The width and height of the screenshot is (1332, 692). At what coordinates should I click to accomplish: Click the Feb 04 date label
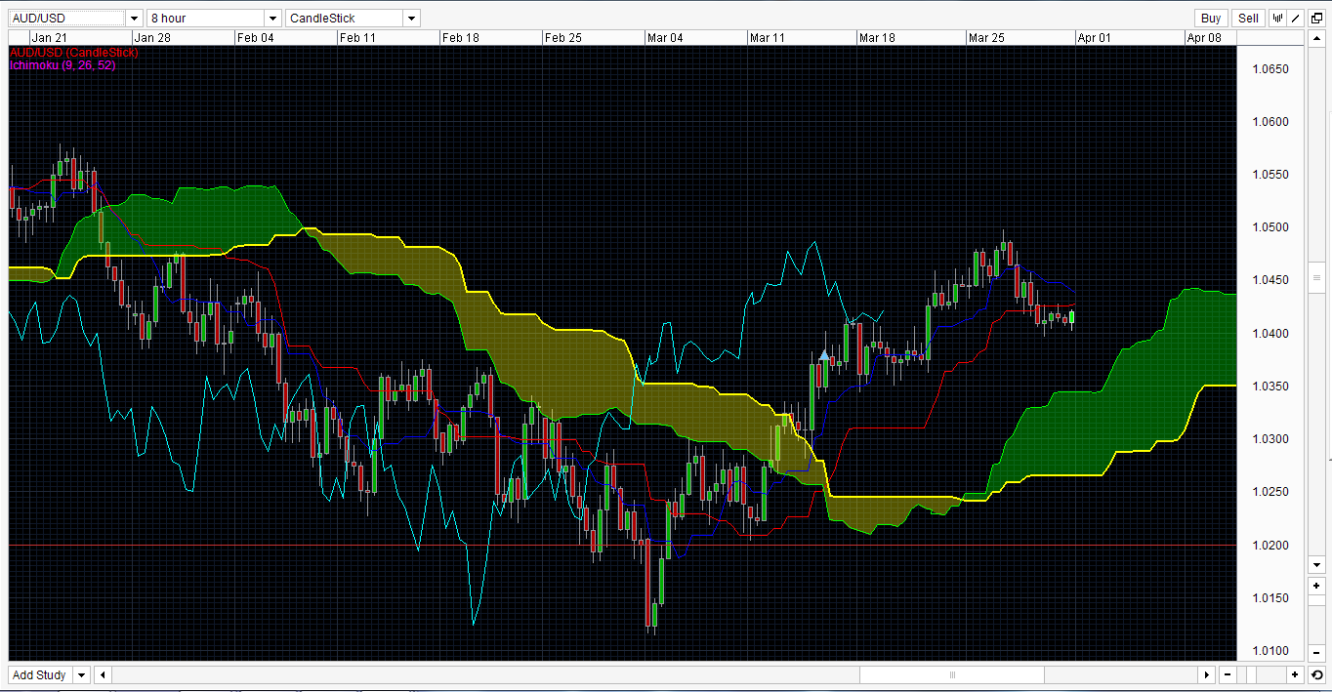pyautogui.click(x=256, y=37)
